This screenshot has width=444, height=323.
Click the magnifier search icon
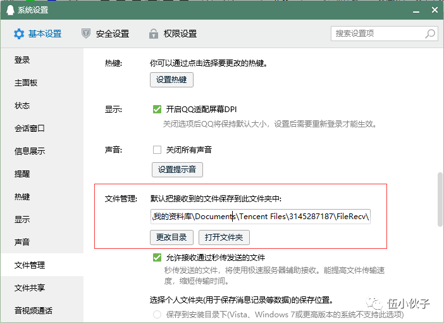tap(430, 34)
